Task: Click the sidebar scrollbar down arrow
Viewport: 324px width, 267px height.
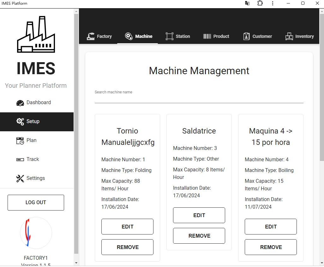Action: tap(76, 263)
